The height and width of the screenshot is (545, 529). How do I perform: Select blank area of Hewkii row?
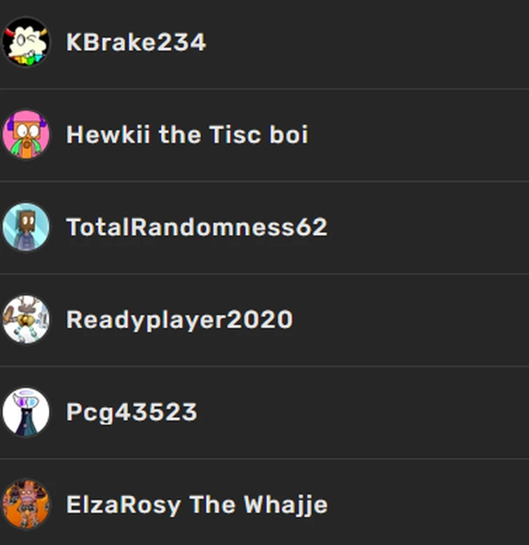click(418, 134)
